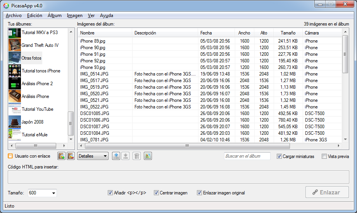Click the Descripción column header

165,33
